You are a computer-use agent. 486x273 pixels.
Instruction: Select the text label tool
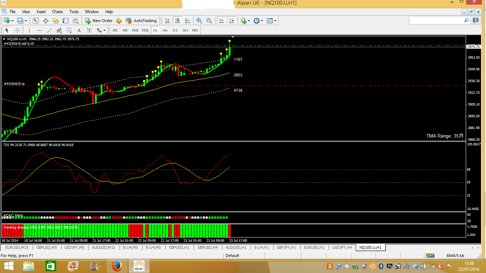(89, 30)
